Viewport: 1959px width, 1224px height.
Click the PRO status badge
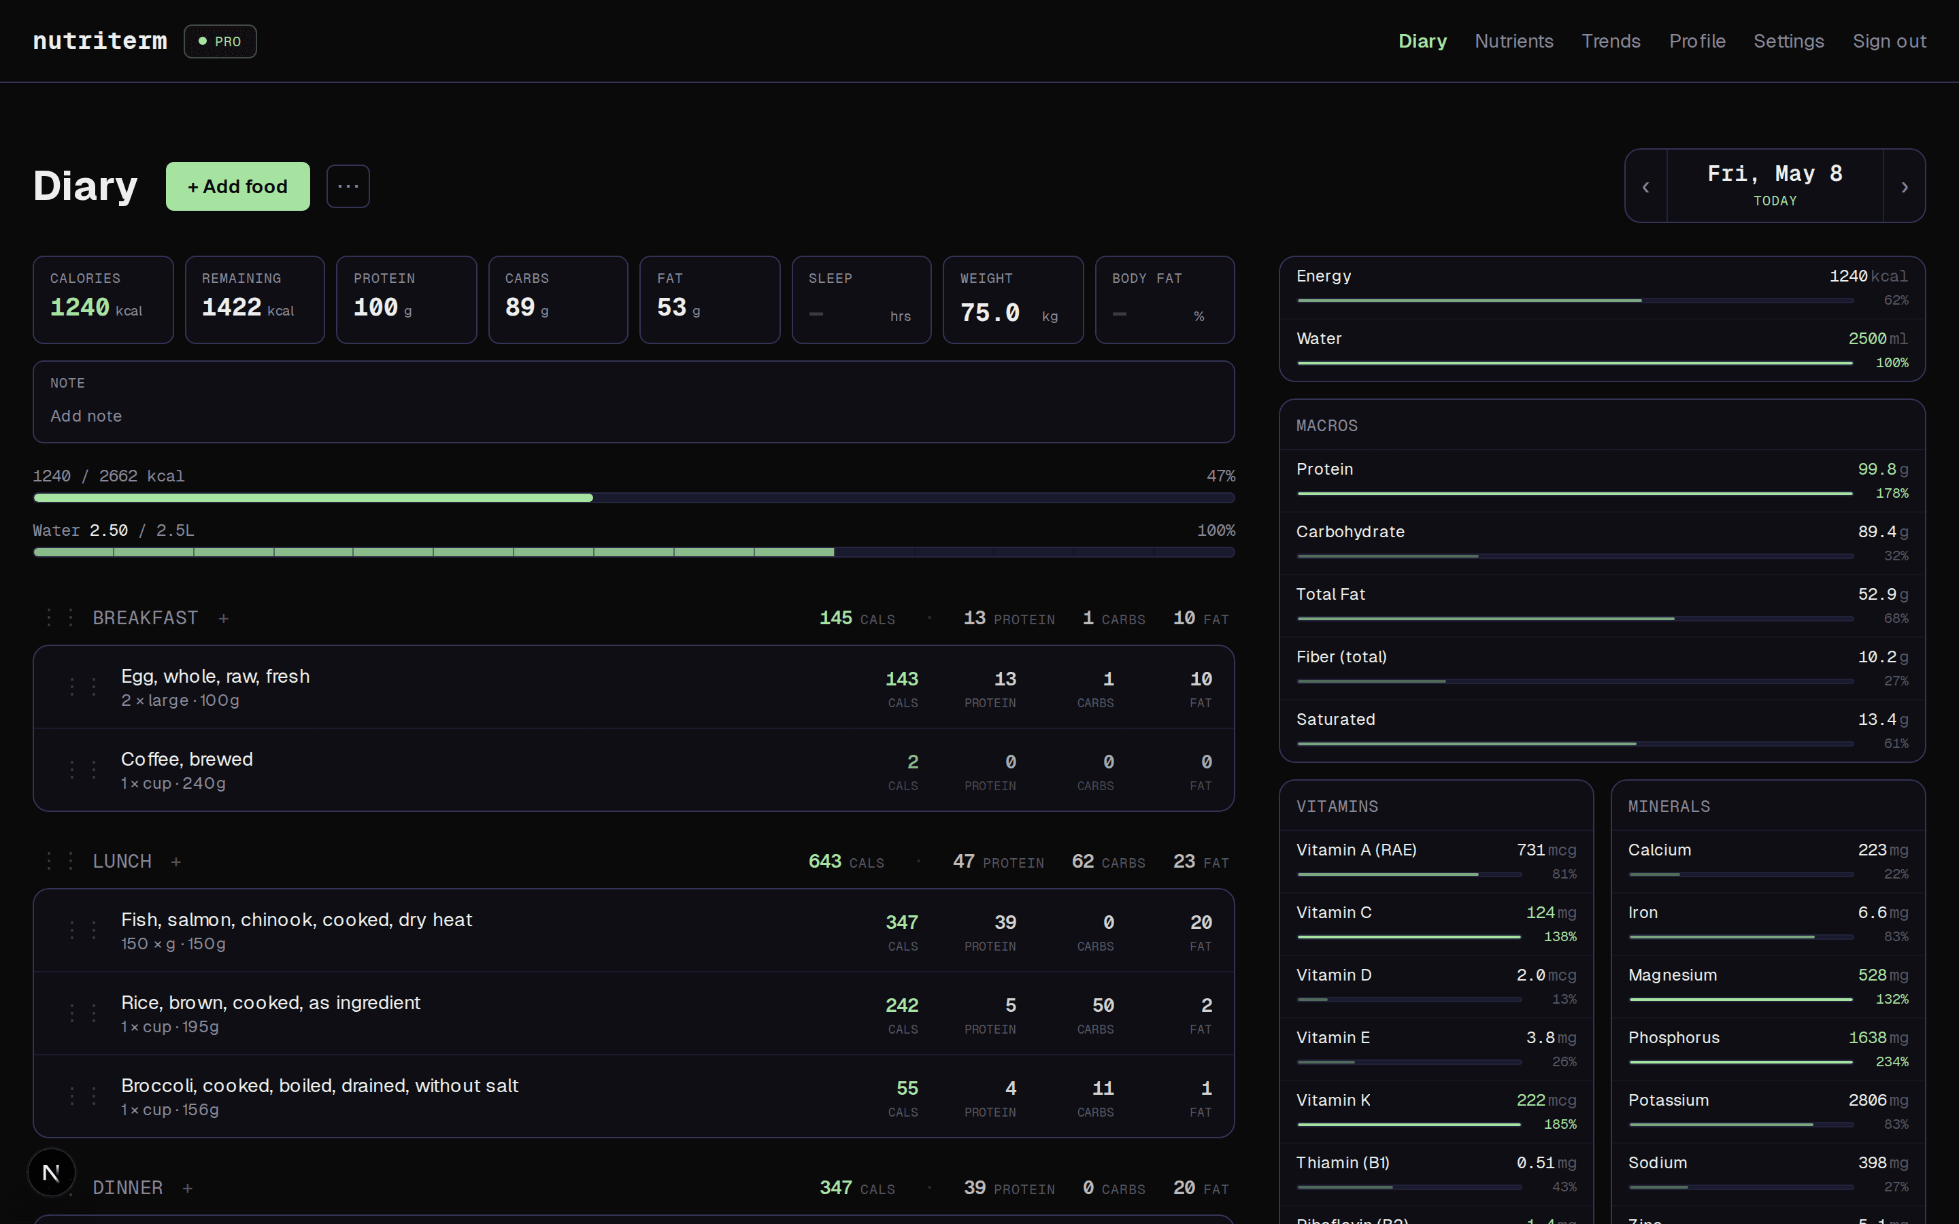point(220,41)
